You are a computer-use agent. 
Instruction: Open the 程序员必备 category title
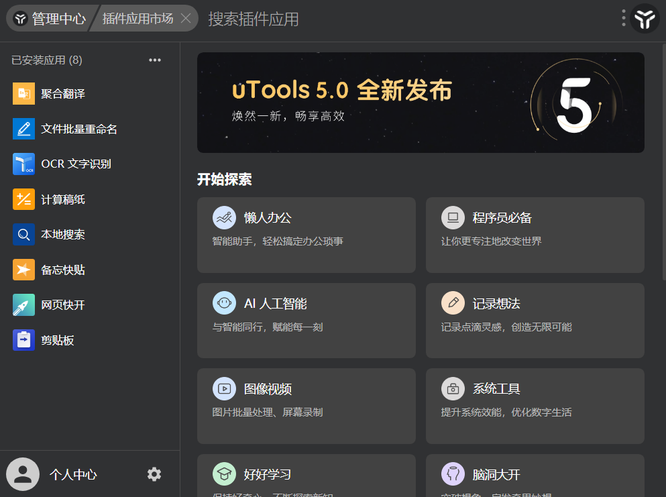(x=502, y=218)
